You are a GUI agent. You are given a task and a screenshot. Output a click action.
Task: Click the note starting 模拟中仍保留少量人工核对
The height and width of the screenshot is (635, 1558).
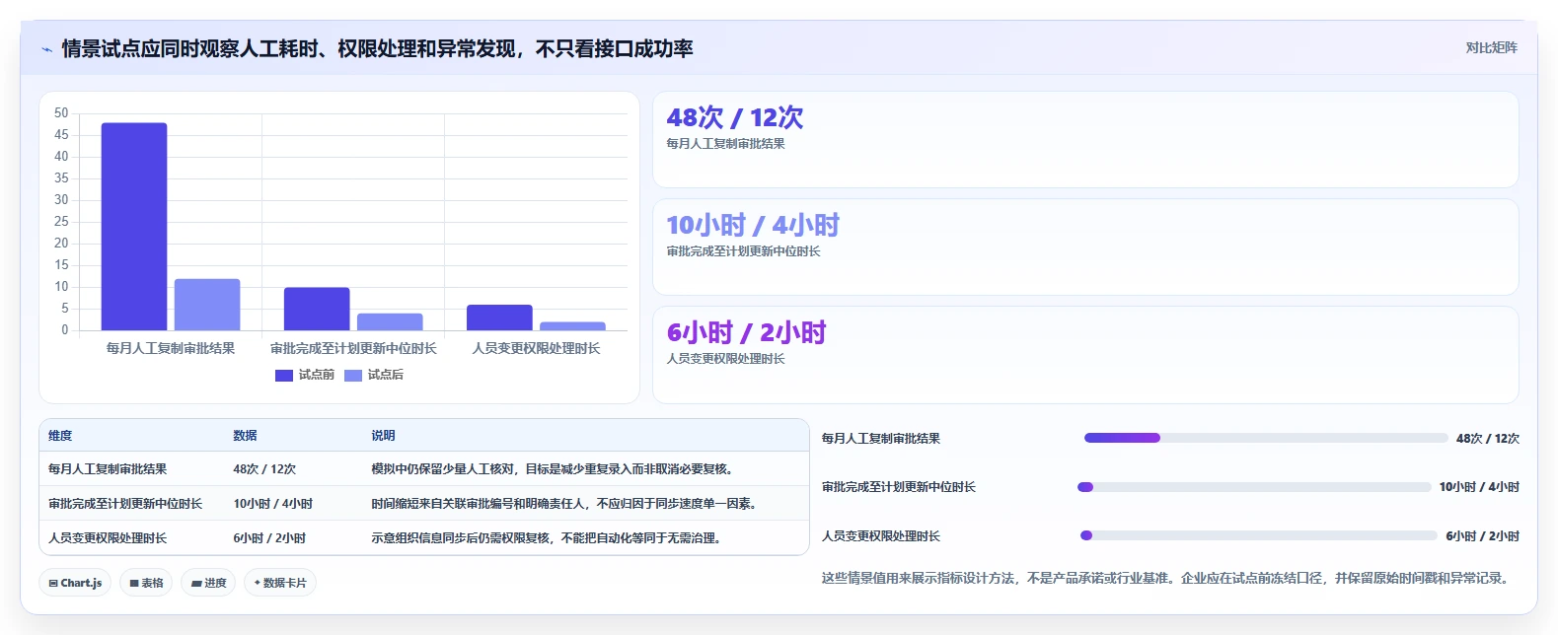point(553,469)
